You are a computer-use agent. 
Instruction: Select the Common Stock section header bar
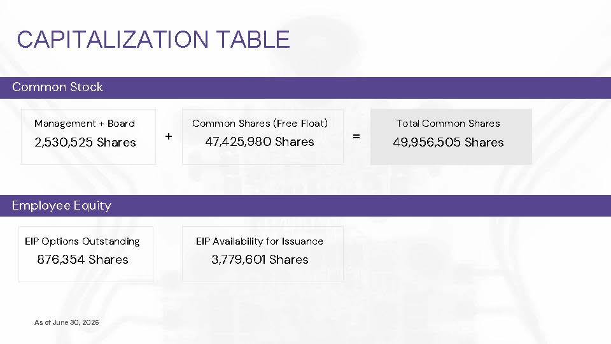305,88
